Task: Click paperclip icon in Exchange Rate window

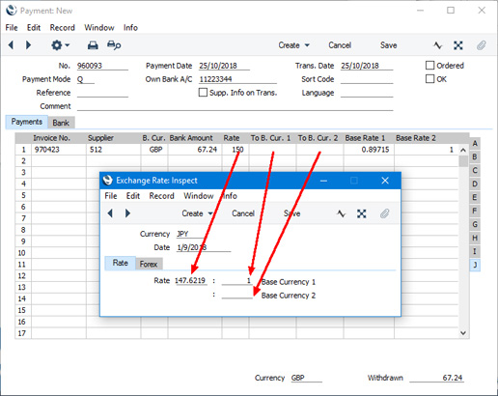Action: click(384, 213)
